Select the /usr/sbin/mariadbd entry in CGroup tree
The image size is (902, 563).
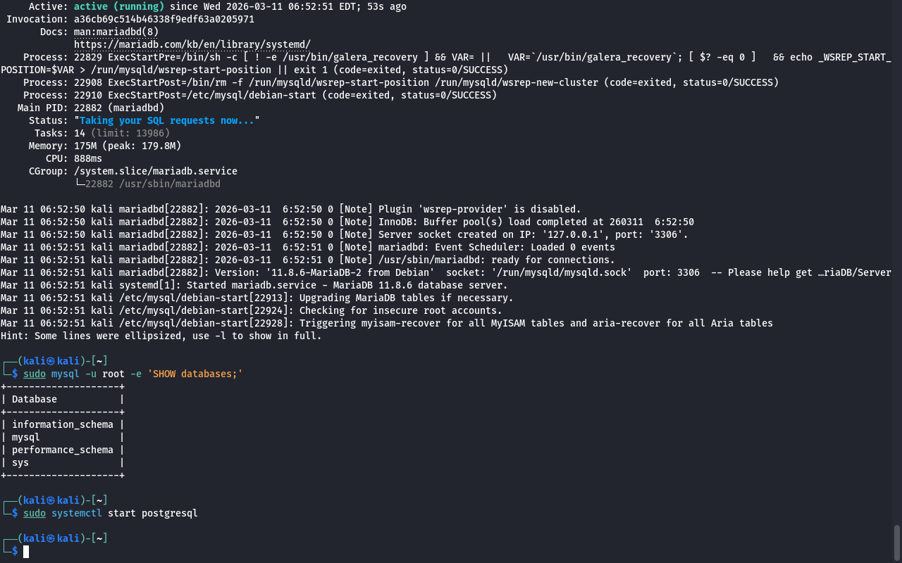tap(152, 184)
